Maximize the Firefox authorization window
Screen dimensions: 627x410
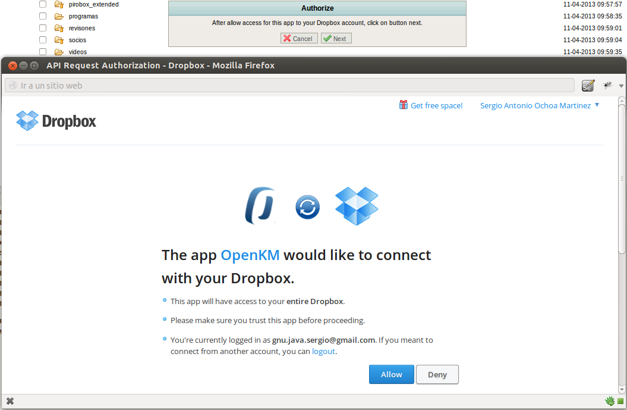[x=34, y=65]
